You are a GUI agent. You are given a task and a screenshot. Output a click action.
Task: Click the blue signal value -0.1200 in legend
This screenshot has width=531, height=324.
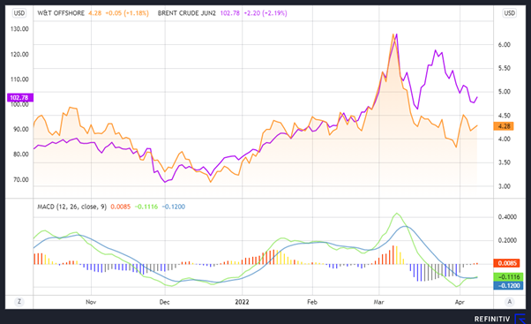[174, 207]
